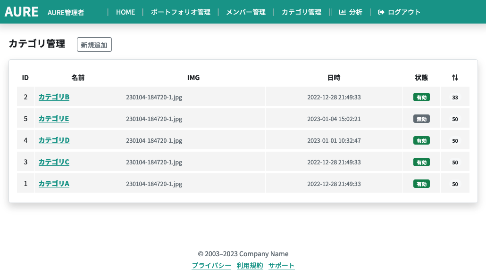Open the カテゴリC detail link

pos(54,162)
